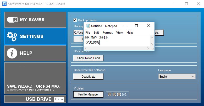
Task: Click the USB drive icon in My Saves
Action: coord(12,20)
